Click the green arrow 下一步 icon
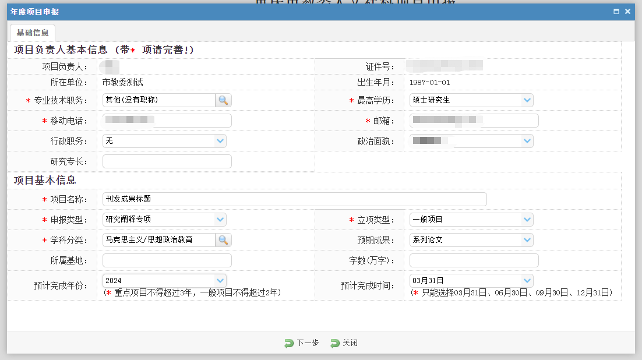The image size is (642, 360). pyautogui.click(x=289, y=343)
